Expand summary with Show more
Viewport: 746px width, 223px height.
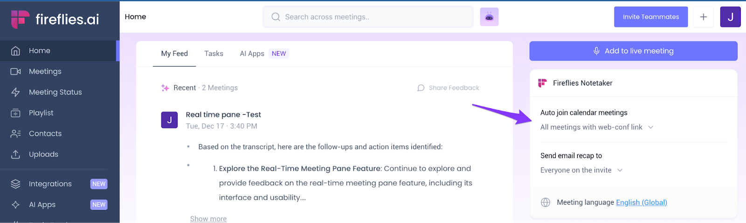coord(208,218)
